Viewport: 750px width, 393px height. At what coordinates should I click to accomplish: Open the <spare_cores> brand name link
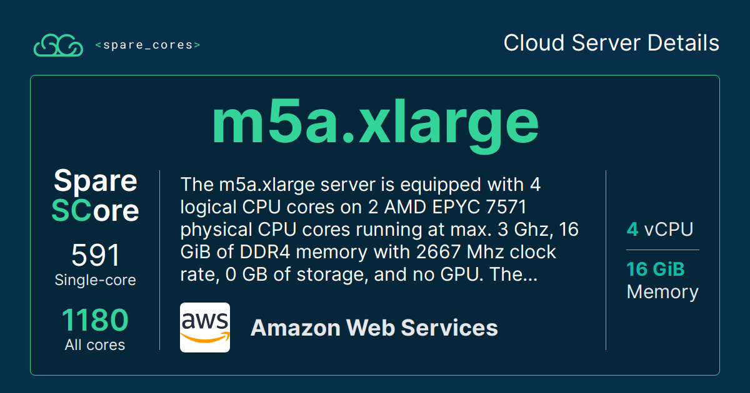click(147, 46)
